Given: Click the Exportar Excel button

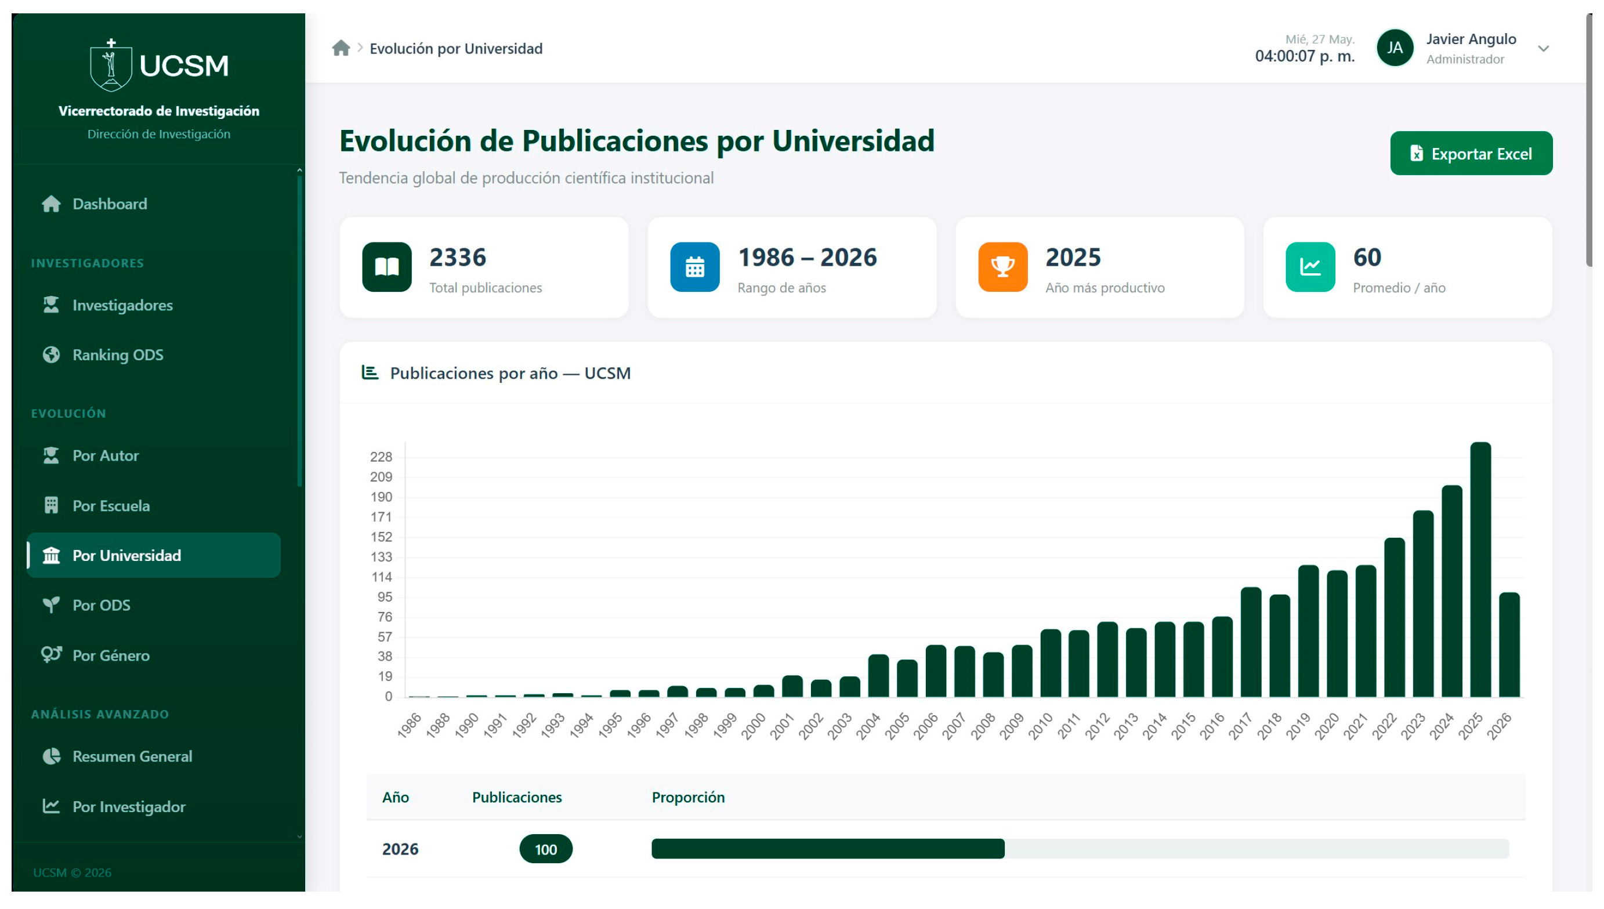Looking at the screenshot, I should 1471,154.
